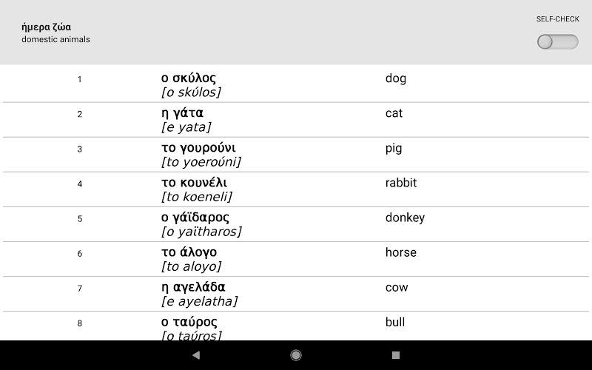Image resolution: width=592 pixels, height=370 pixels.
Task: Click the transliteration [to yoeroúni]
Action: coord(201,162)
